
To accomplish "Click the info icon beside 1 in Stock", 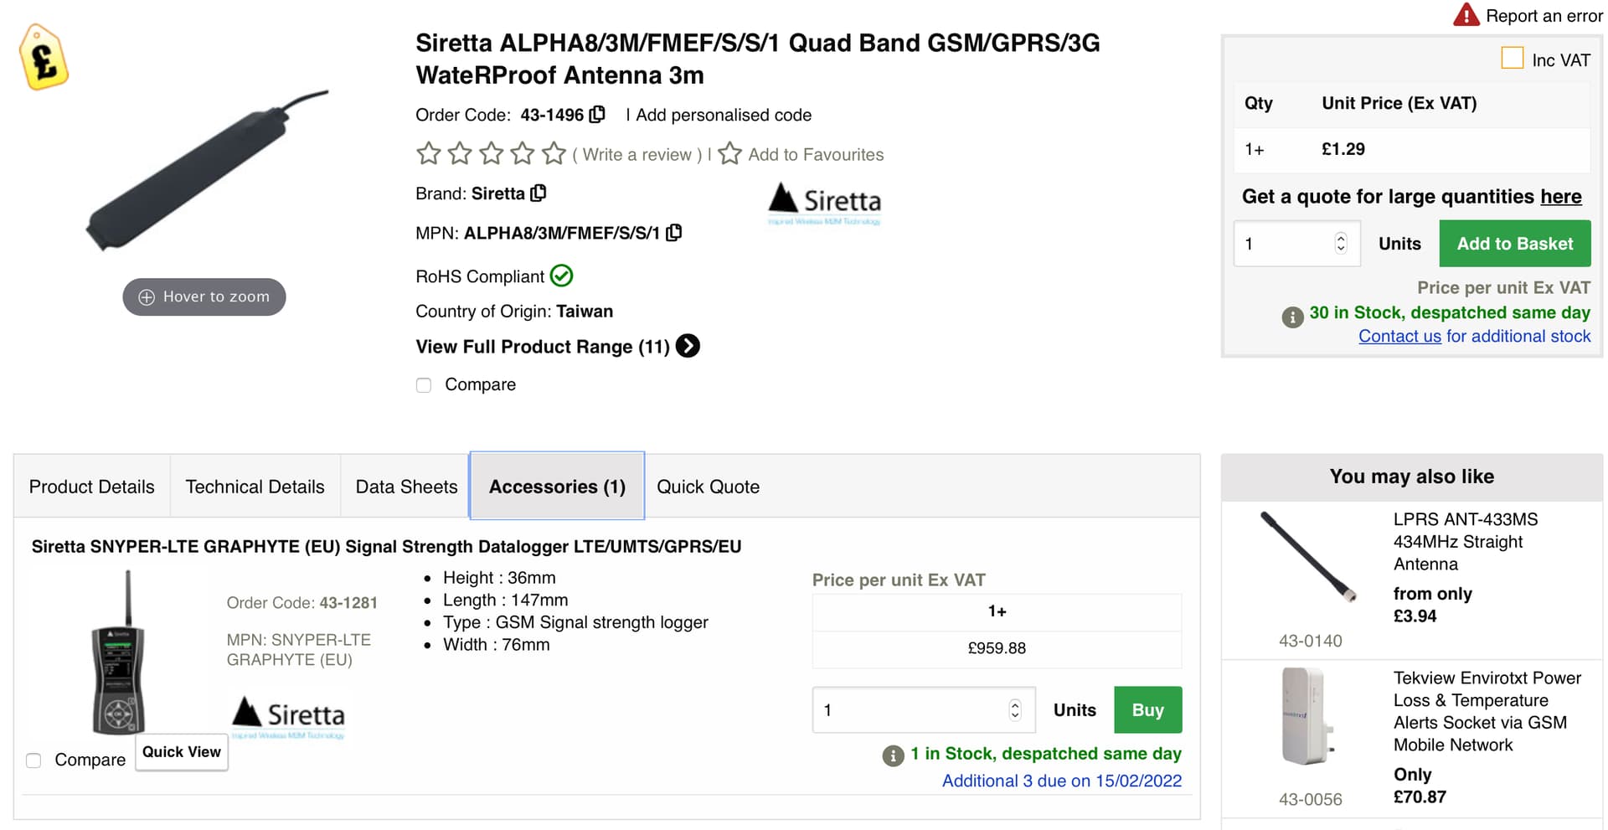I will (x=893, y=755).
